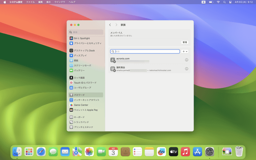Open Calendar from the Dock
Screen dimensions: 256x160
pos(113,152)
